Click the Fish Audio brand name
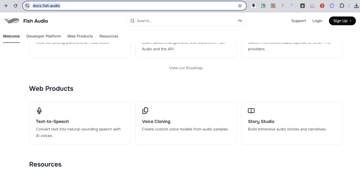360x175 pixels. [x=36, y=21]
